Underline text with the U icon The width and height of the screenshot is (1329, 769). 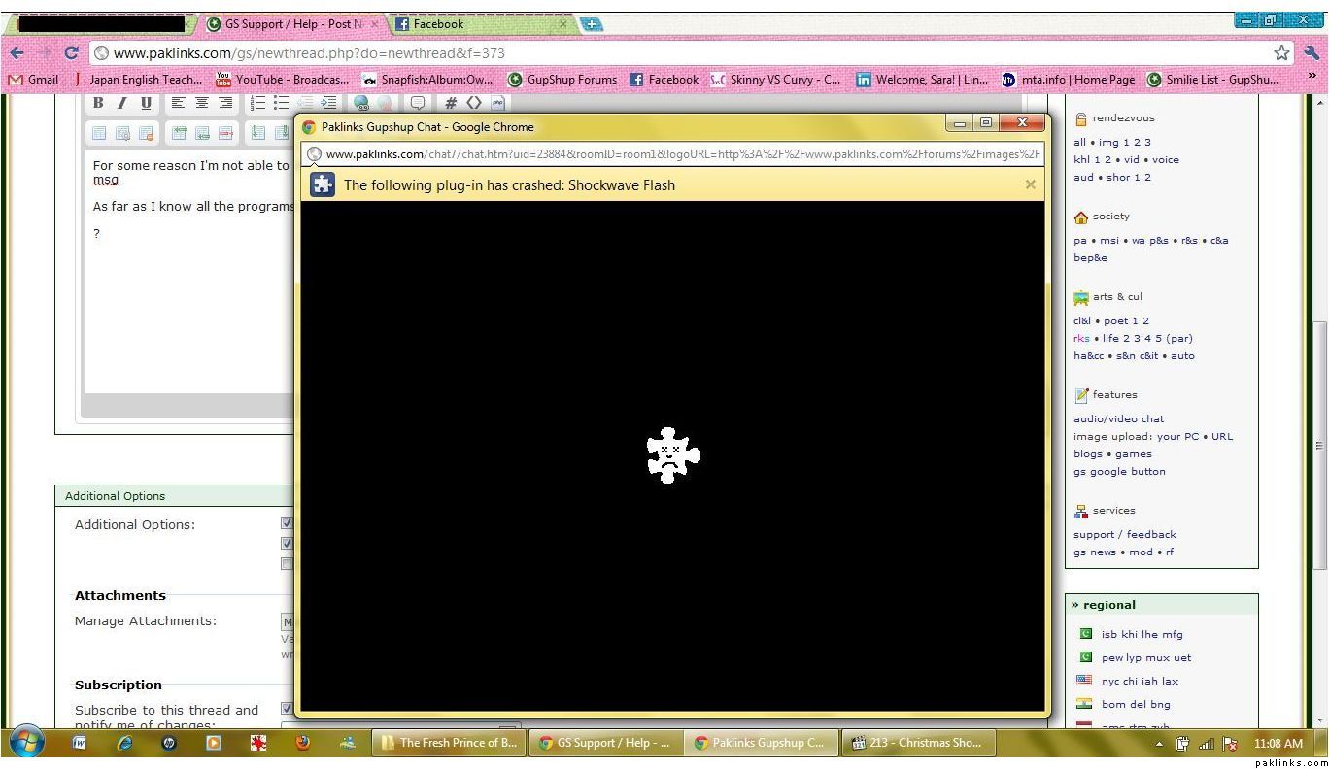(146, 103)
